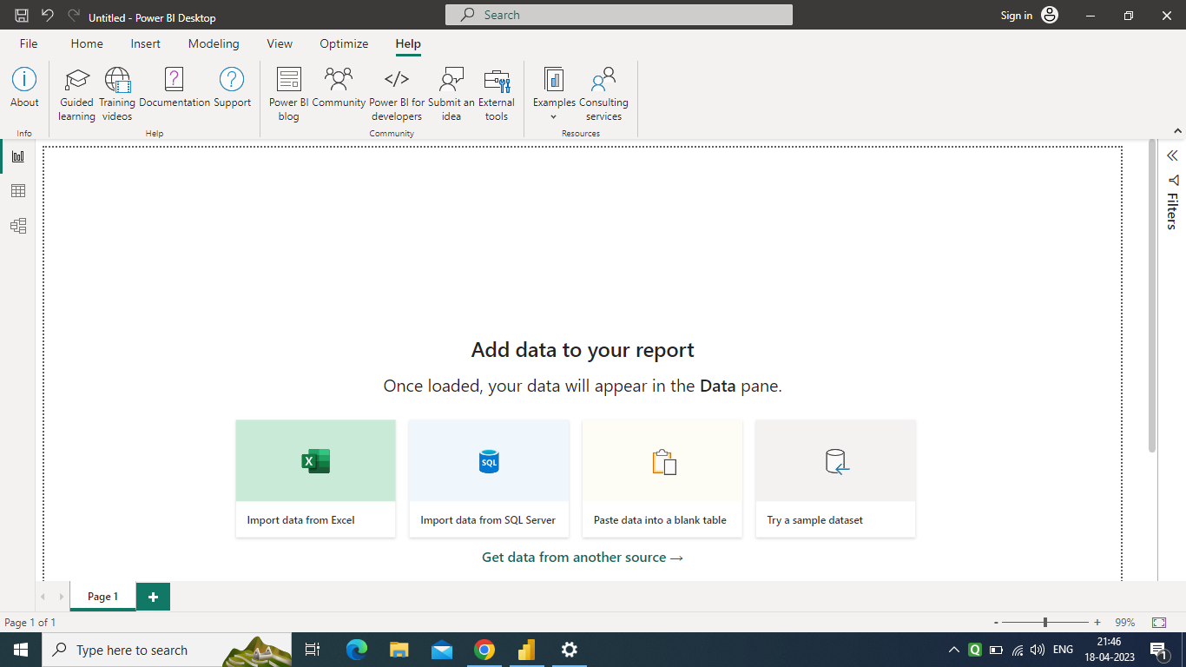Open Power BI for developers
This screenshot has width=1186, height=667.
coord(397,95)
